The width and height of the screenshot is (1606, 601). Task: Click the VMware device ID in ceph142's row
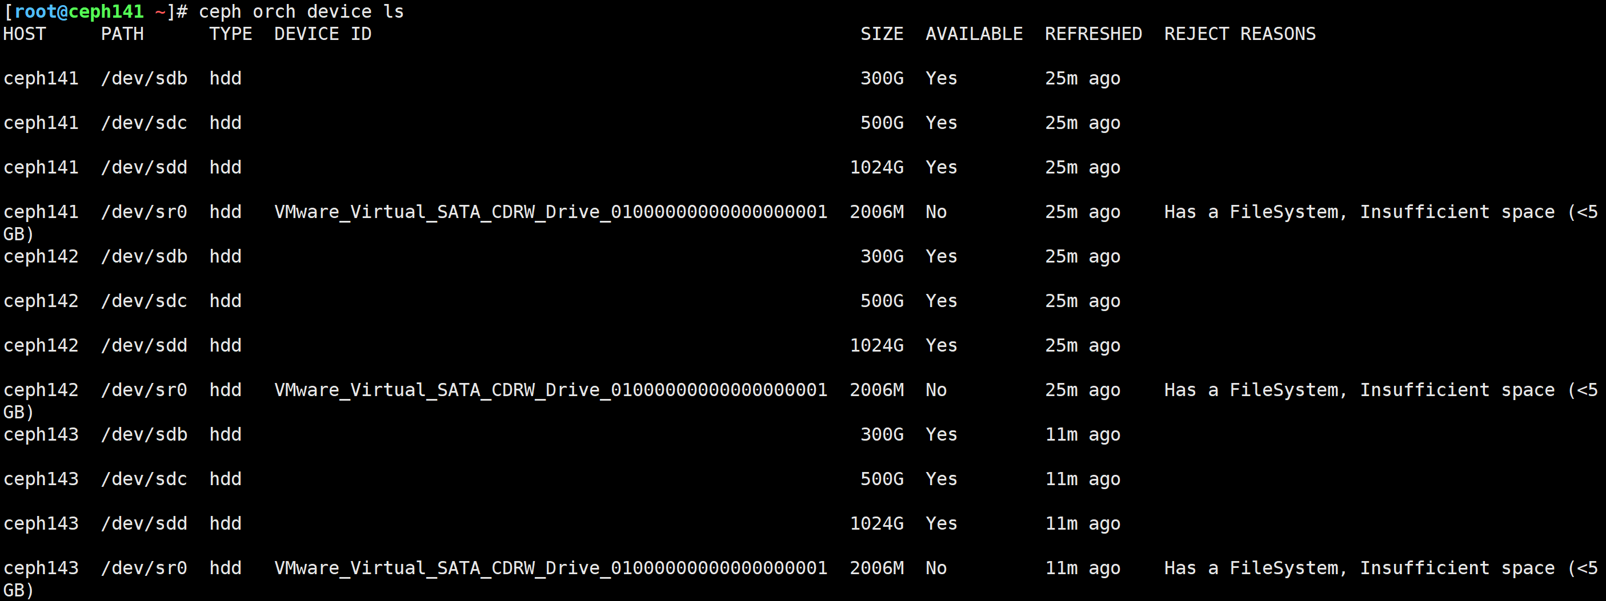[x=551, y=390]
